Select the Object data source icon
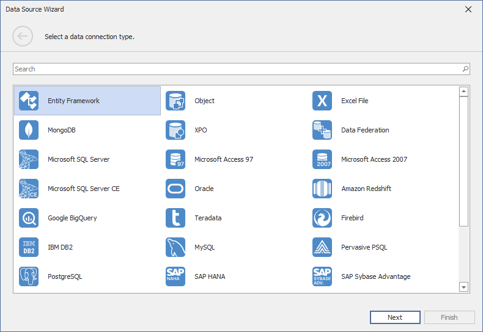 [175, 101]
